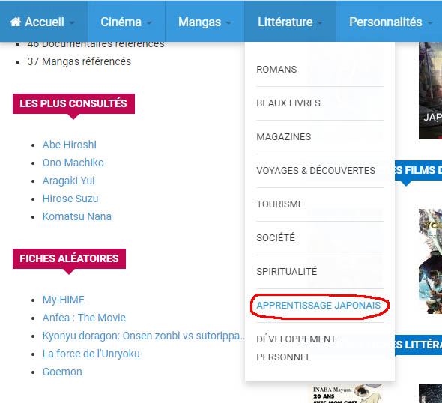Collapse the Littérature dropdown menu
The height and width of the screenshot is (403, 442).
[290, 22]
